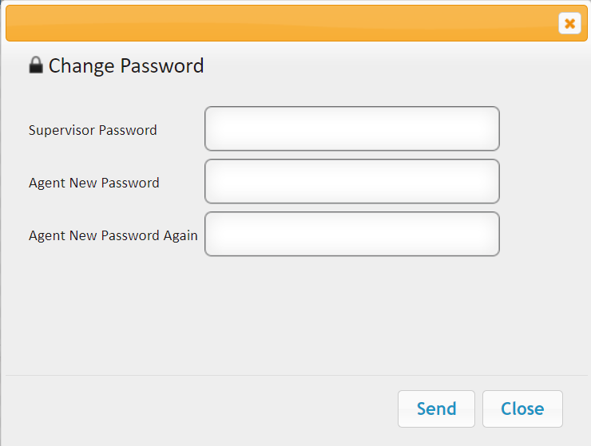591x446 pixels.
Task: Dismiss the dialog using the Close text button
Action: tap(522, 409)
